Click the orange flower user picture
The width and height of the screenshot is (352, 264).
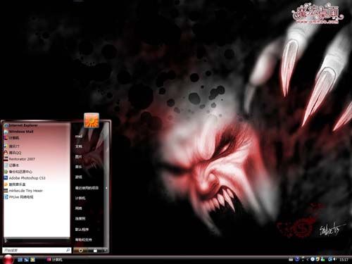pyautogui.click(x=92, y=120)
